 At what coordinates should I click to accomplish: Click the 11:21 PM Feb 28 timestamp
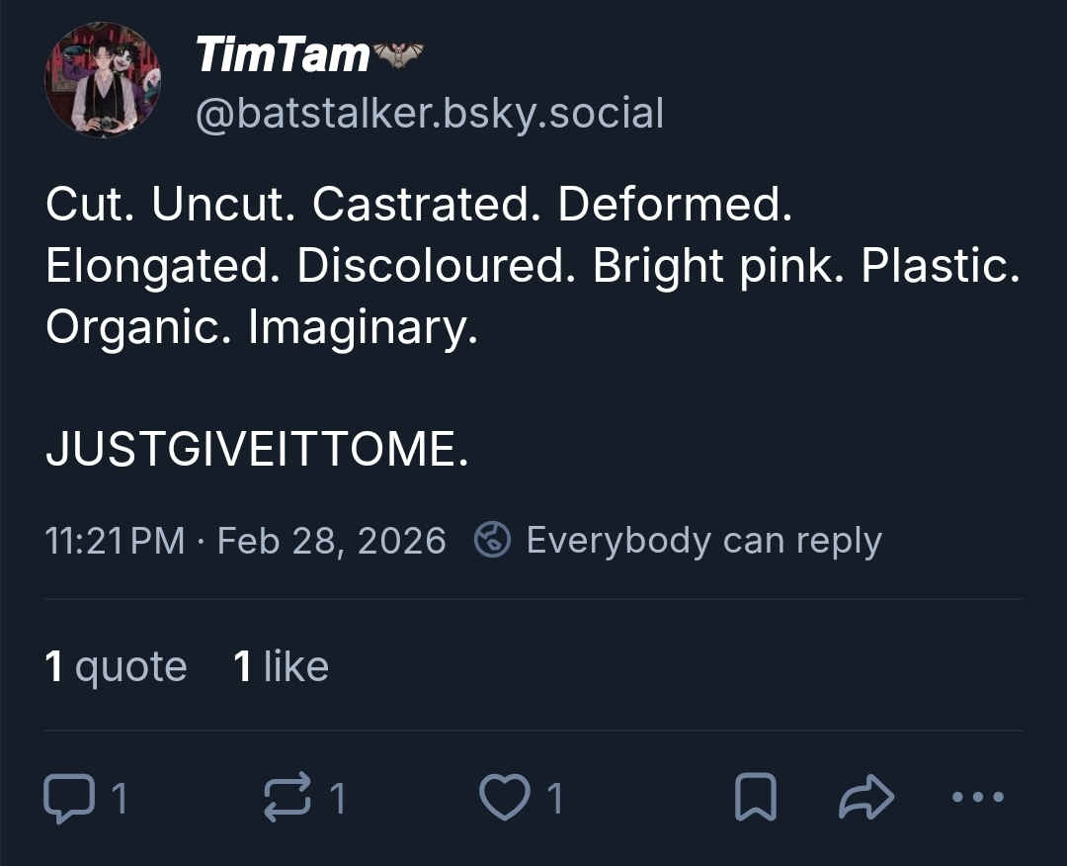[x=245, y=541]
